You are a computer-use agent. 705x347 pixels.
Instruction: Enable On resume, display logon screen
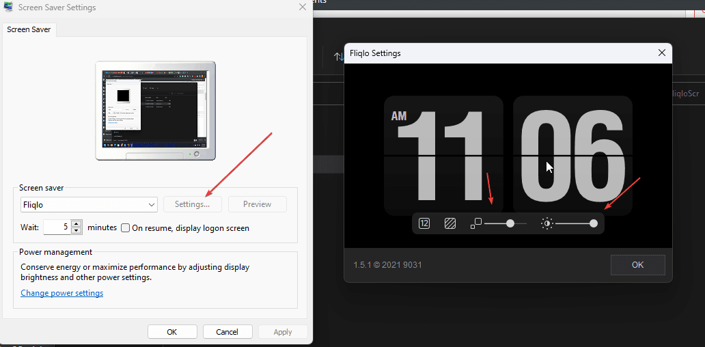point(126,228)
